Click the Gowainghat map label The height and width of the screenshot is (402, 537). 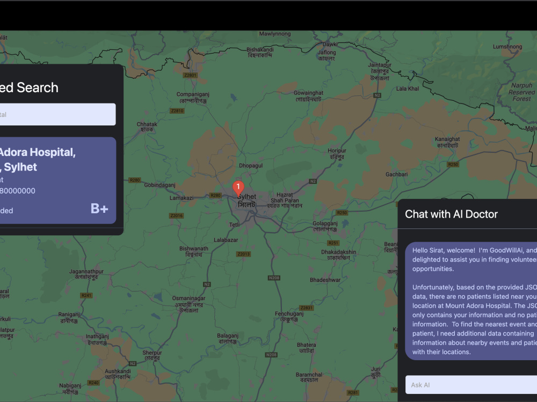click(308, 96)
